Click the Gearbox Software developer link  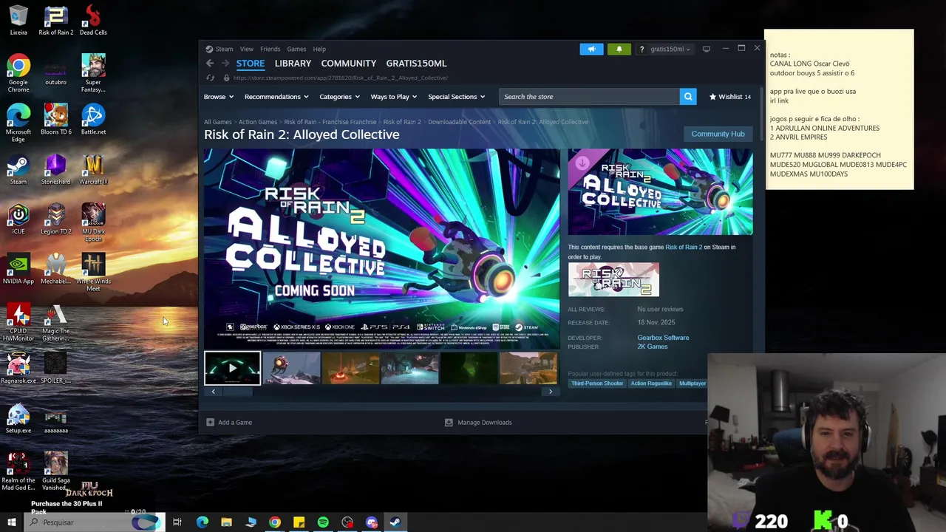coord(663,338)
